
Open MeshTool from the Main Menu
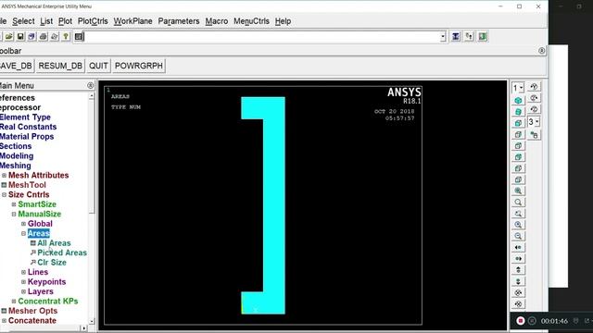(27, 185)
